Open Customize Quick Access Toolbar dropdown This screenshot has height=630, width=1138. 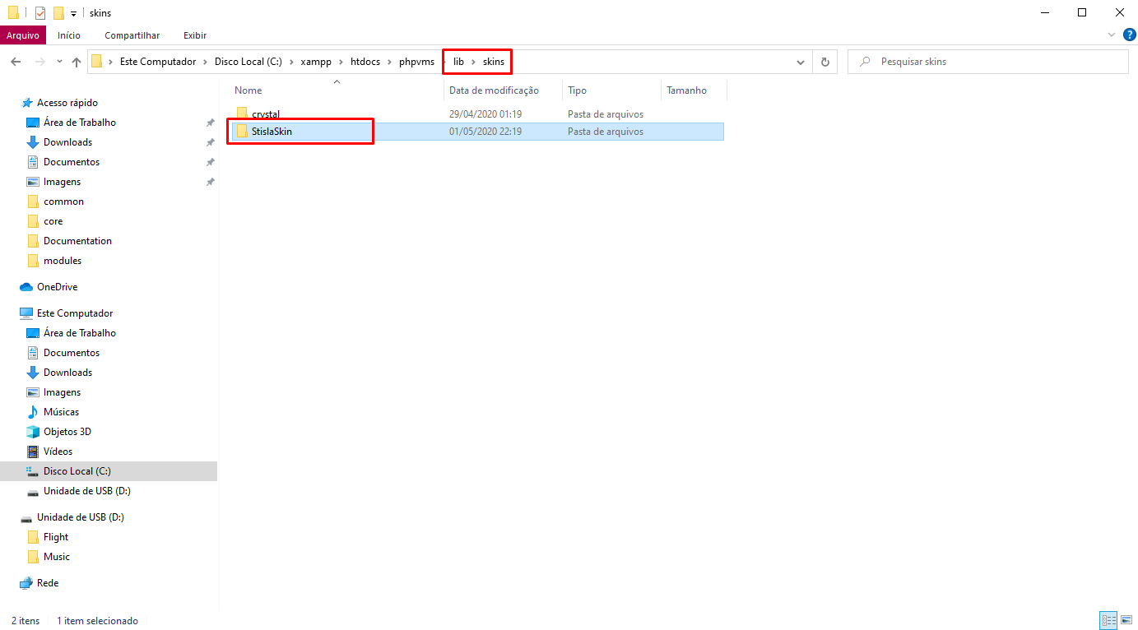tap(73, 14)
